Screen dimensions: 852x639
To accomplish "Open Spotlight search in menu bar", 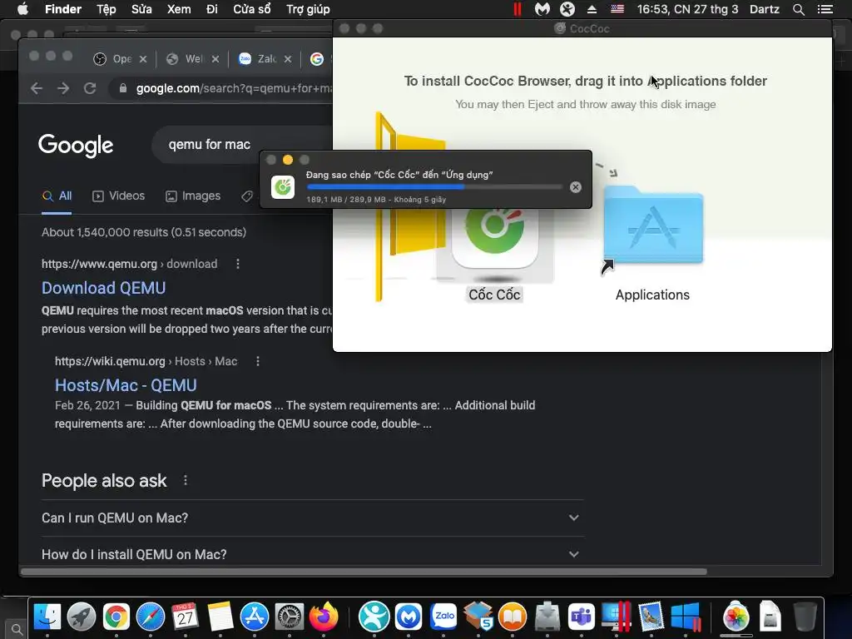I will click(798, 9).
